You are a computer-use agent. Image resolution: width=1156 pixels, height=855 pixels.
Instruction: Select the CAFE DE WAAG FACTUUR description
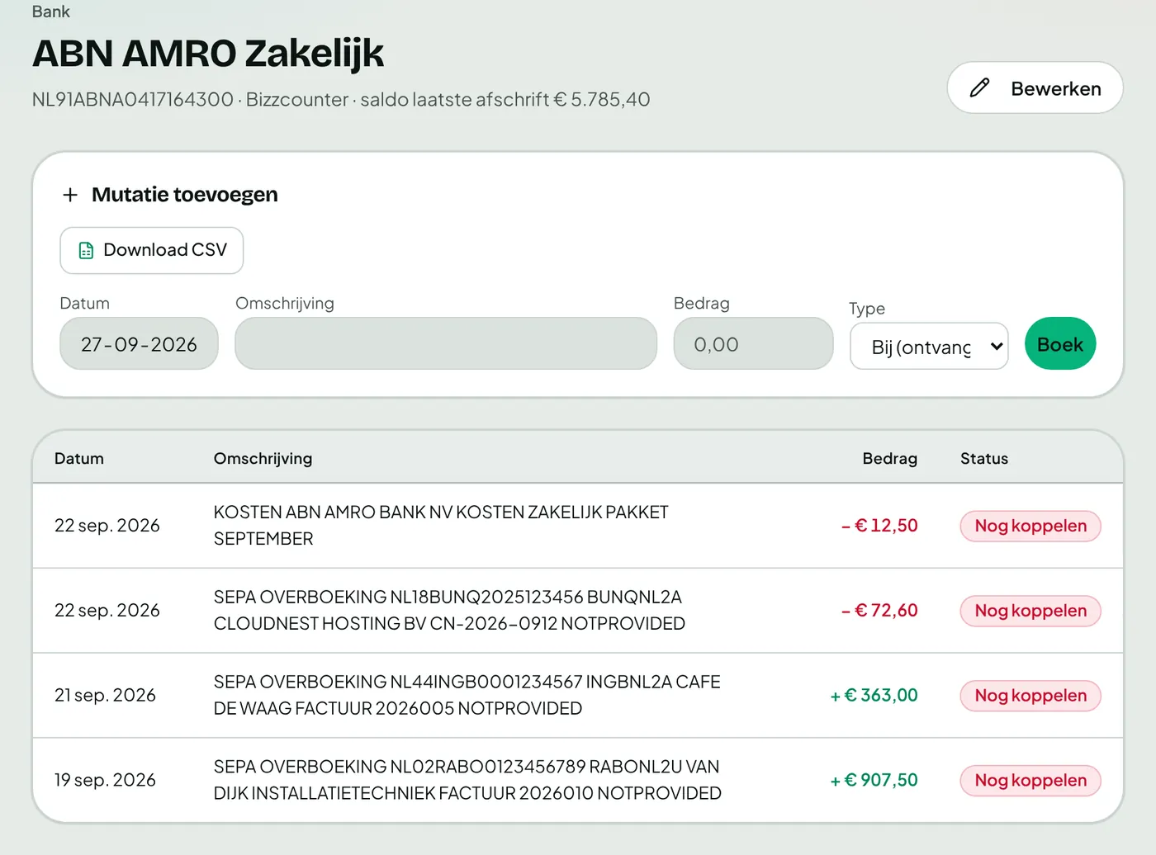[x=467, y=696]
